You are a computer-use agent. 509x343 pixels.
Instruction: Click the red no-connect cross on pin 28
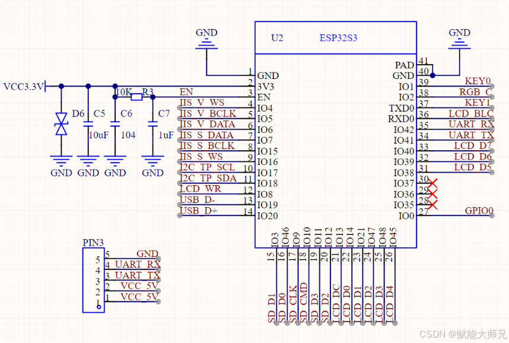(432, 205)
